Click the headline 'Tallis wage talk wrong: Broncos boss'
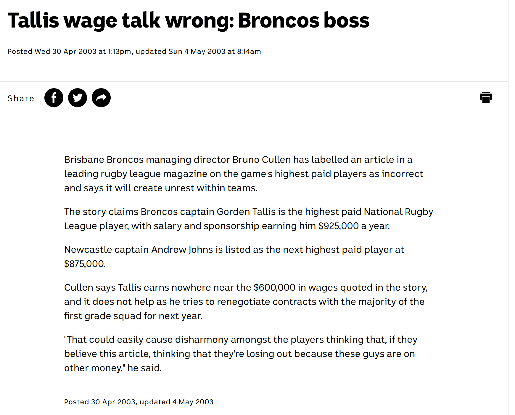515x415 pixels. 189,20
